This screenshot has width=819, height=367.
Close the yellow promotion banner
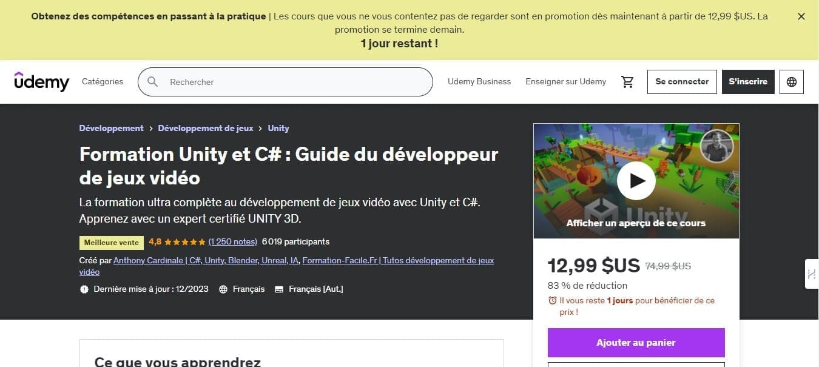point(801,17)
